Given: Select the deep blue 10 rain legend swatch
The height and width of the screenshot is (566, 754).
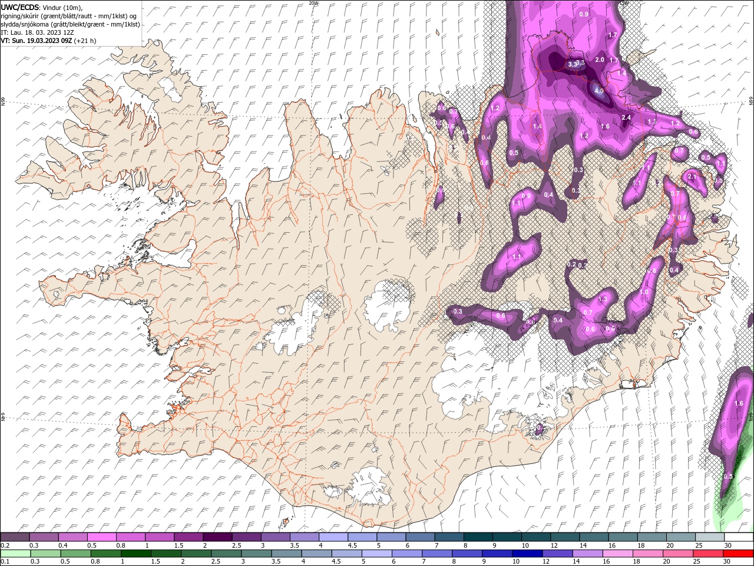Looking at the screenshot, I should pos(528,554).
